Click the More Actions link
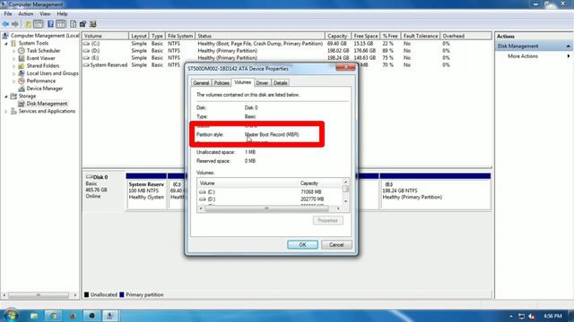The height and width of the screenshot is (322, 574). pos(523,56)
